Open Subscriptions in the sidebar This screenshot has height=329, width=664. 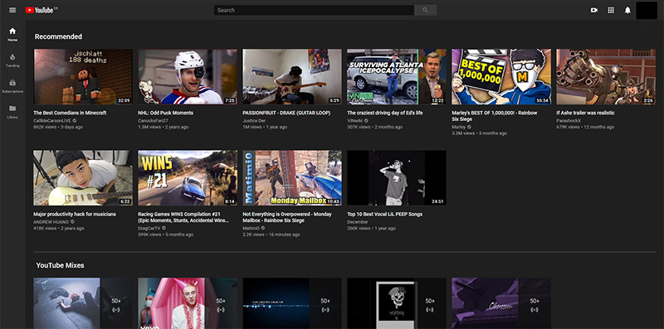[x=12, y=86]
